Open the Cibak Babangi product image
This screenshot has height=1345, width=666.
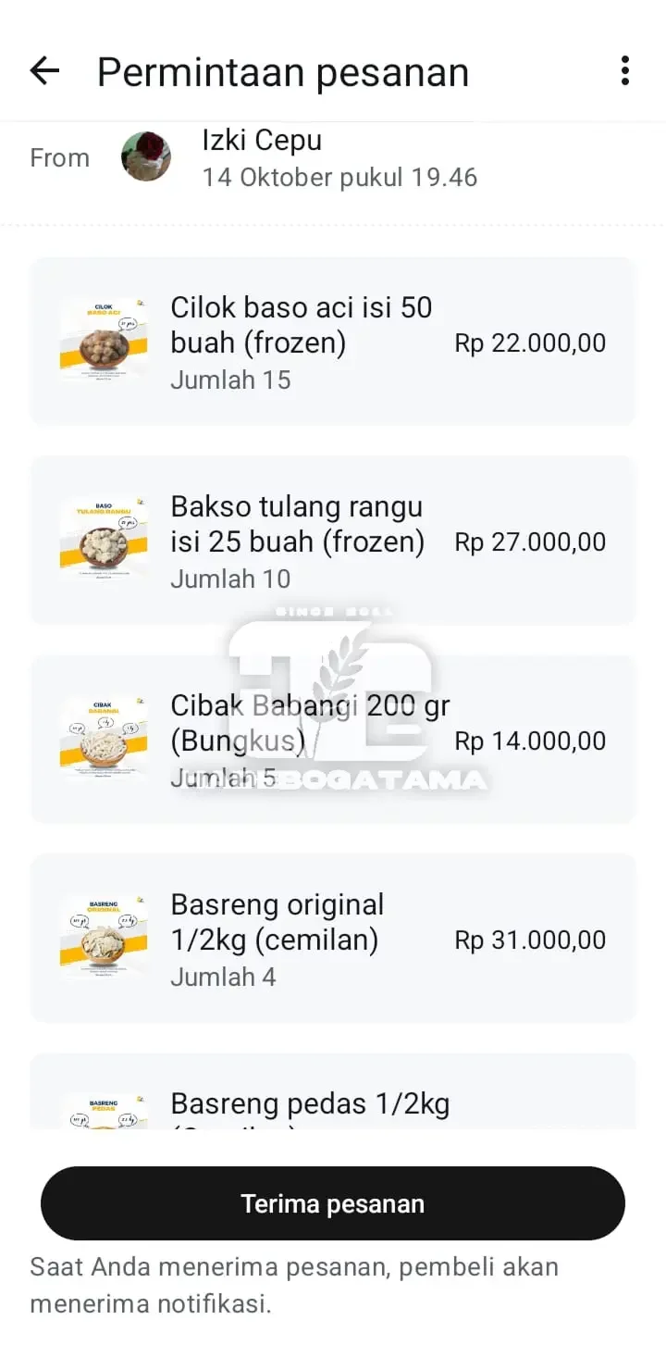(x=104, y=739)
